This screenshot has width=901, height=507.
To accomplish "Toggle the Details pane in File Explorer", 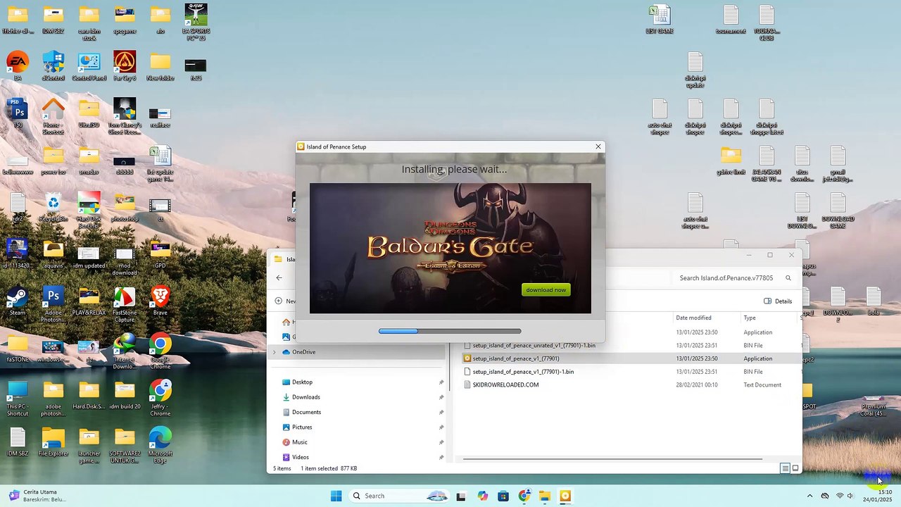I will [778, 301].
